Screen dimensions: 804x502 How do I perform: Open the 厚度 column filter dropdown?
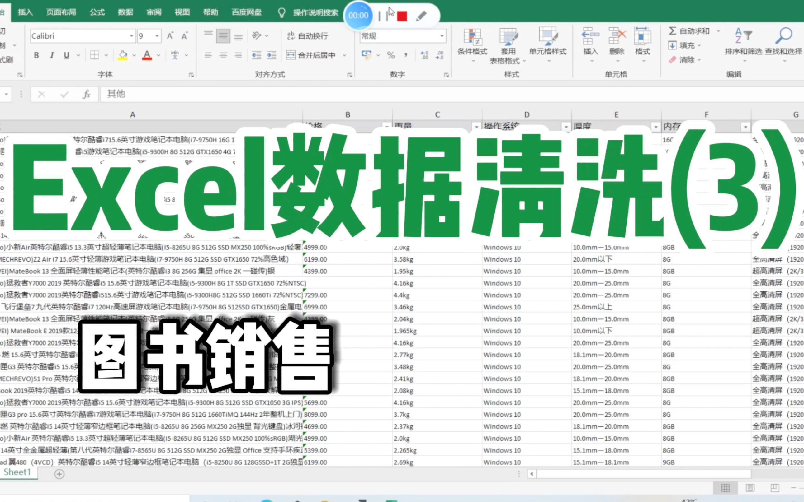[x=656, y=127]
